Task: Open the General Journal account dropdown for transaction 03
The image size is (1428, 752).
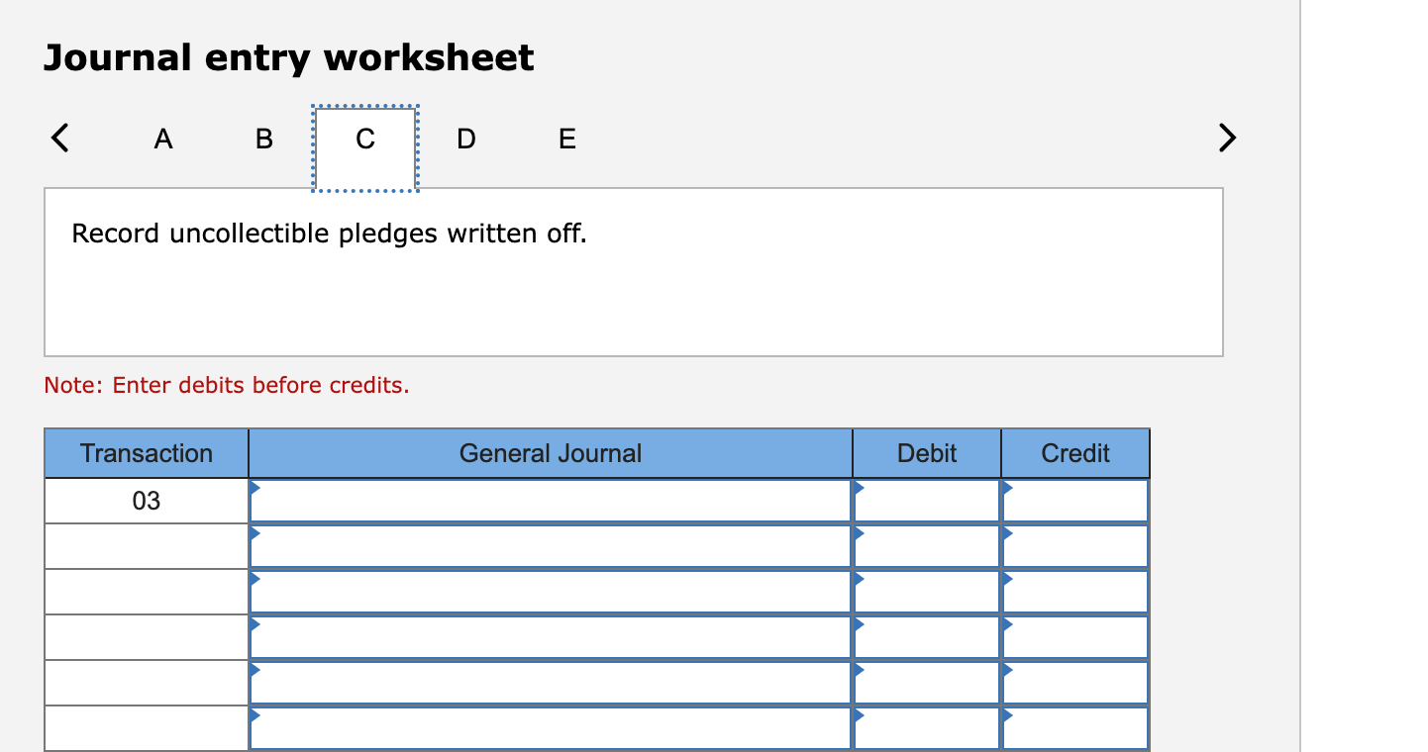Action: pyautogui.click(x=551, y=501)
